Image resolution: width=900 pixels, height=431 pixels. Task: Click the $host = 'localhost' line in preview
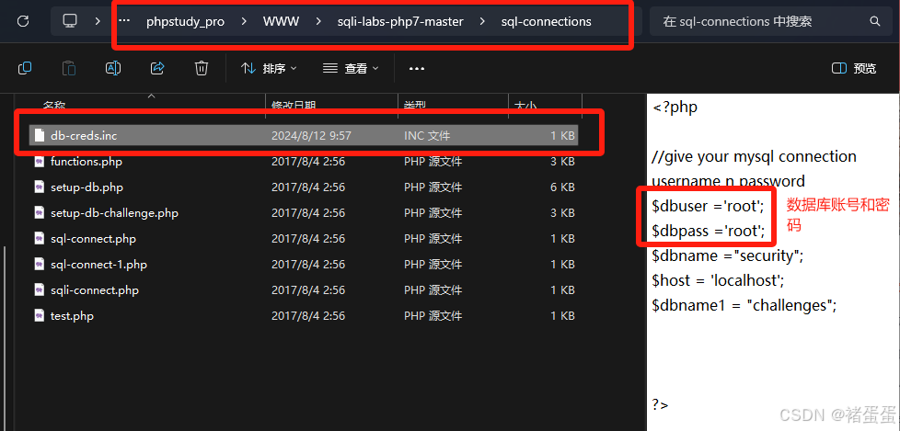tap(718, 281)
